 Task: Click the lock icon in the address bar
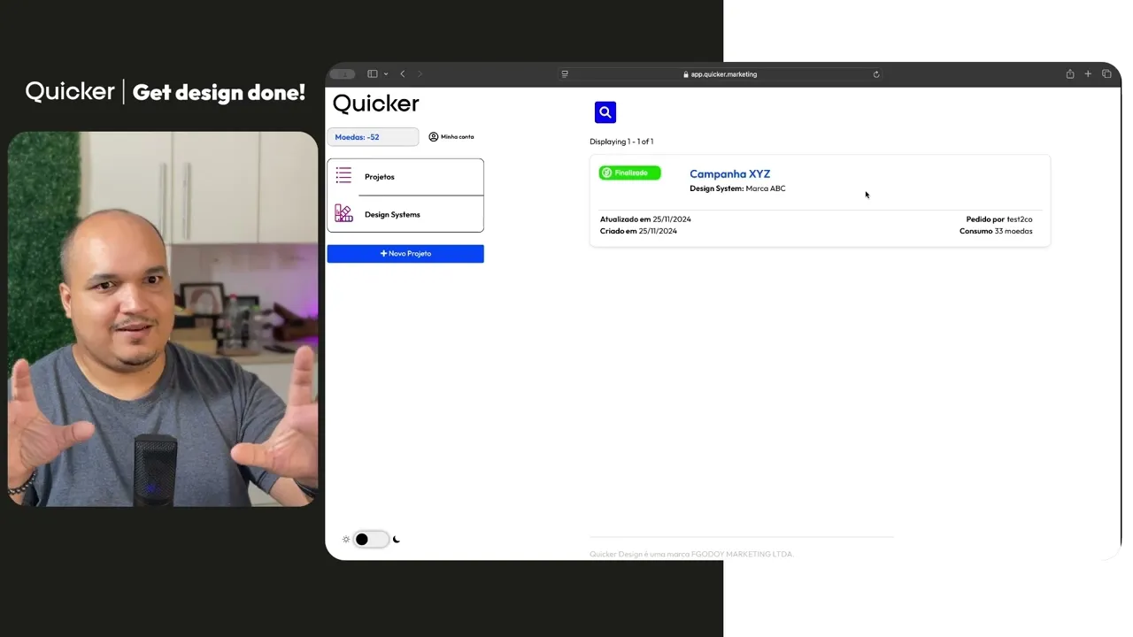(x=686, y=74)
